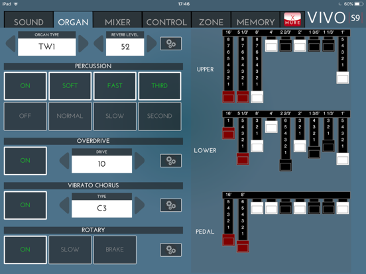Tap Rotary BRAKE button

coord(115,250)
